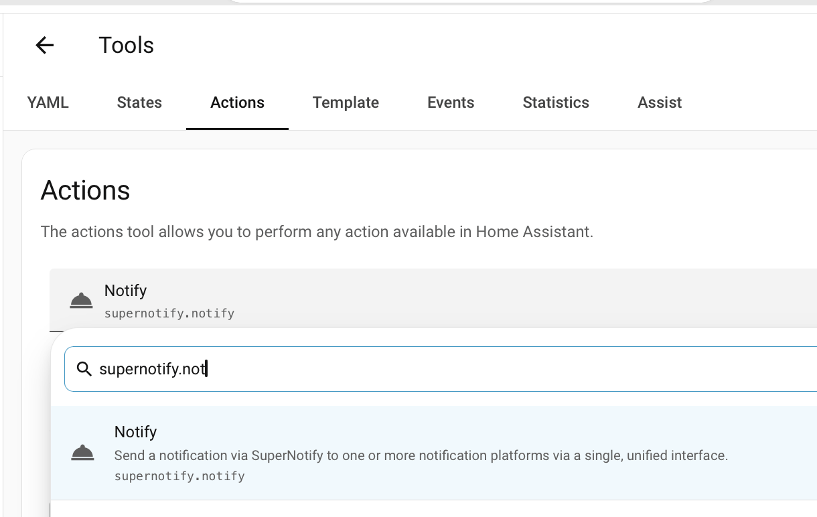
Task: Go back using the arrow icon
Action: point(45,46)
